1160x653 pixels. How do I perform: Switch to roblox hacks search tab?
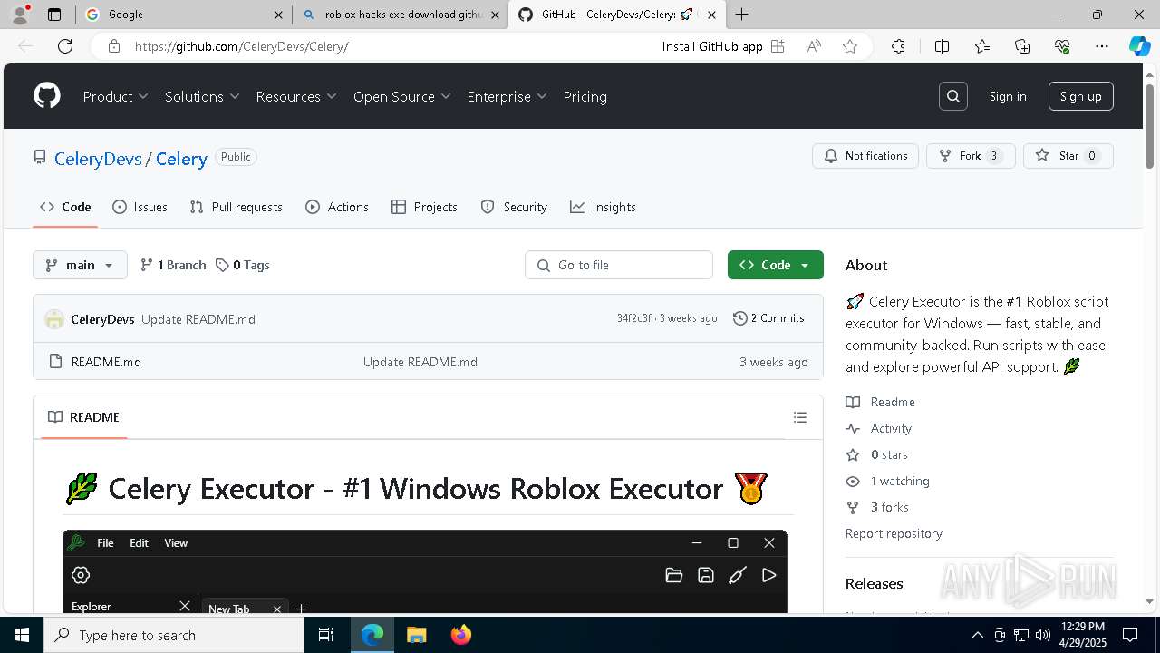[x=399, y=15]
